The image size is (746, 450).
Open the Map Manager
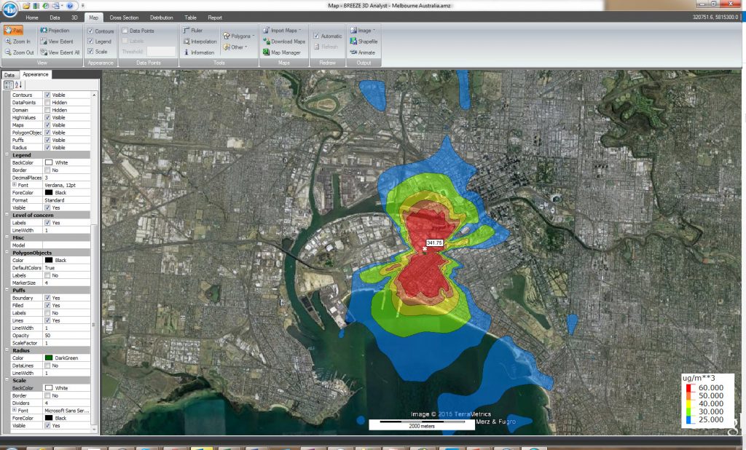[286, 52]
